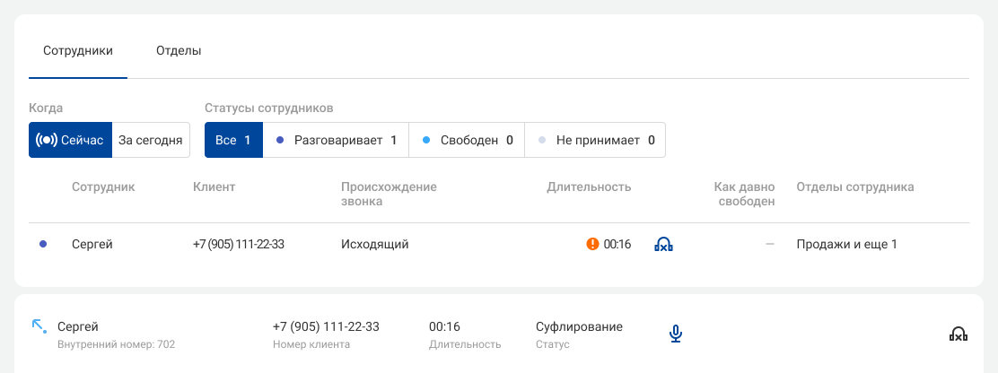This screenshot has height=373, width=998.
Task: Click the Сотрудник column header
Action: pos(103,186)
